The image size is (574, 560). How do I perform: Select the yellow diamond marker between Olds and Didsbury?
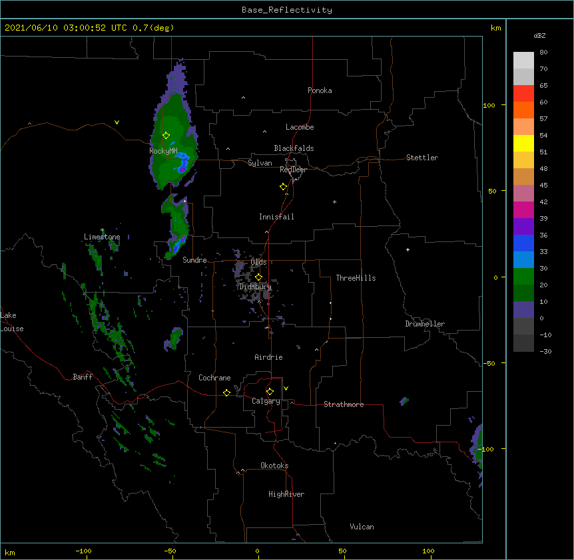258,277
